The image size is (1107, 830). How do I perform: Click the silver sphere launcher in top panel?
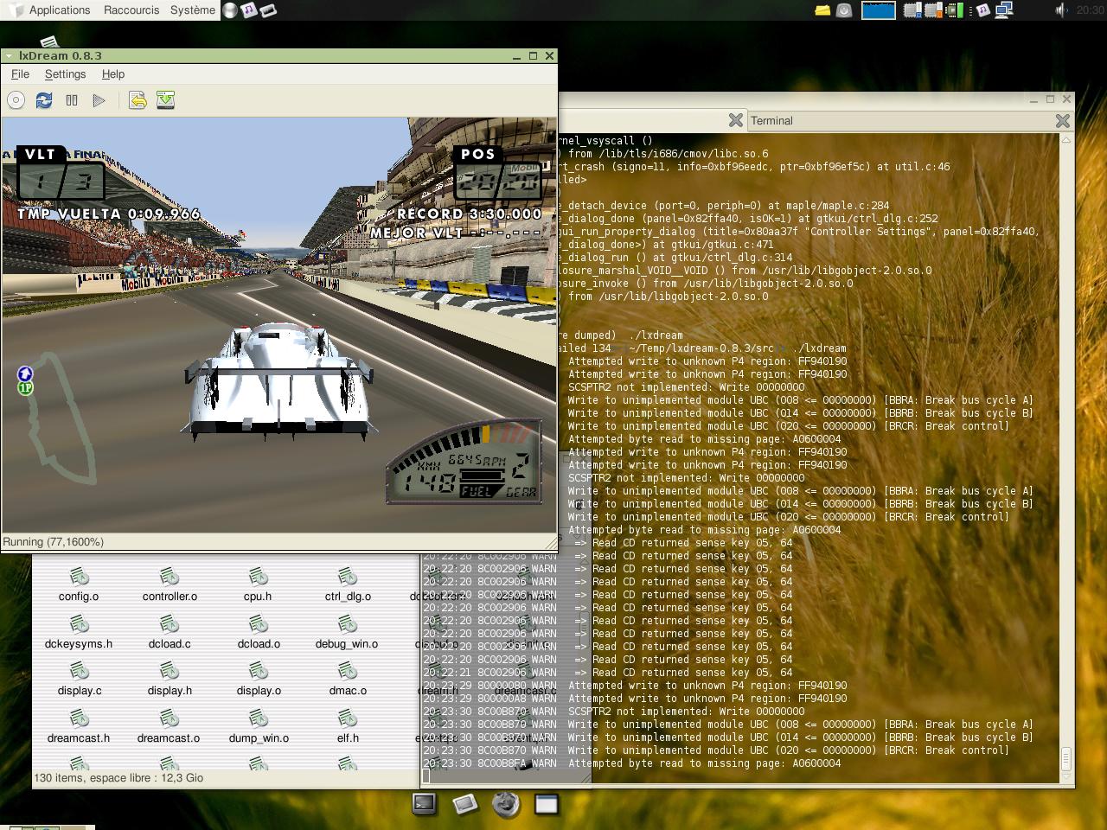coord(230,10)
